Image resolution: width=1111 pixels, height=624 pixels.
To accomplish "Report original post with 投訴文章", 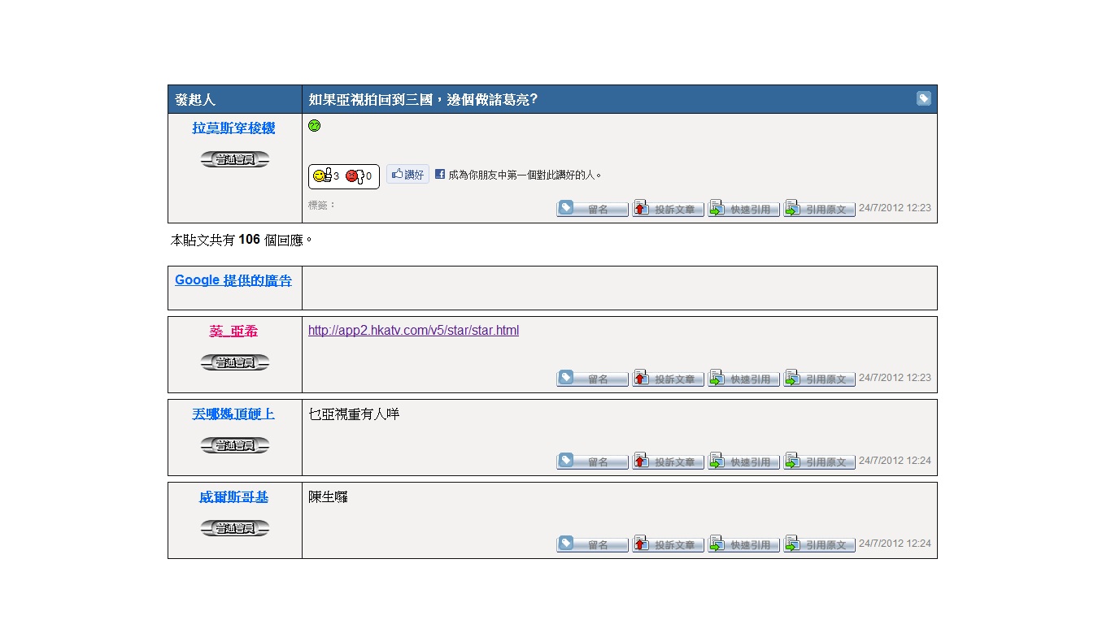I will (x=668, y=209).
